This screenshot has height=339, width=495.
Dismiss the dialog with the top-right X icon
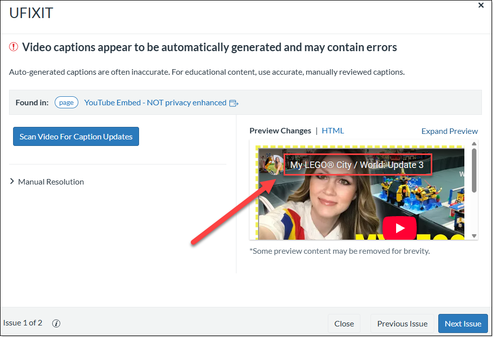point(481,6)
